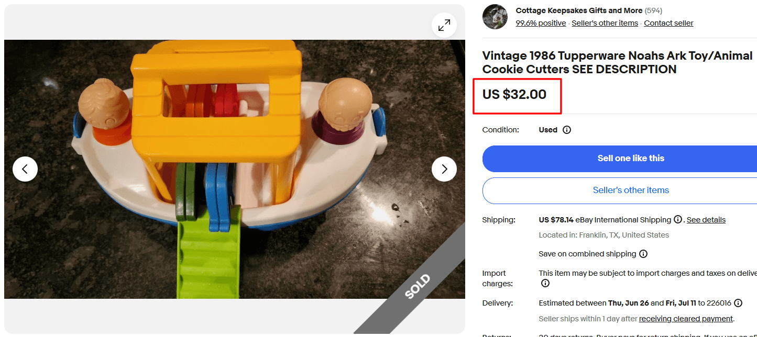This screenshot has width=757, height=337.
Task: Click the delivery estimate info icon
Action: click(x=738, y=302)
